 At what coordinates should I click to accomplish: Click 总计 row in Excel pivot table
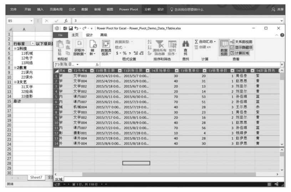(33, 101)
